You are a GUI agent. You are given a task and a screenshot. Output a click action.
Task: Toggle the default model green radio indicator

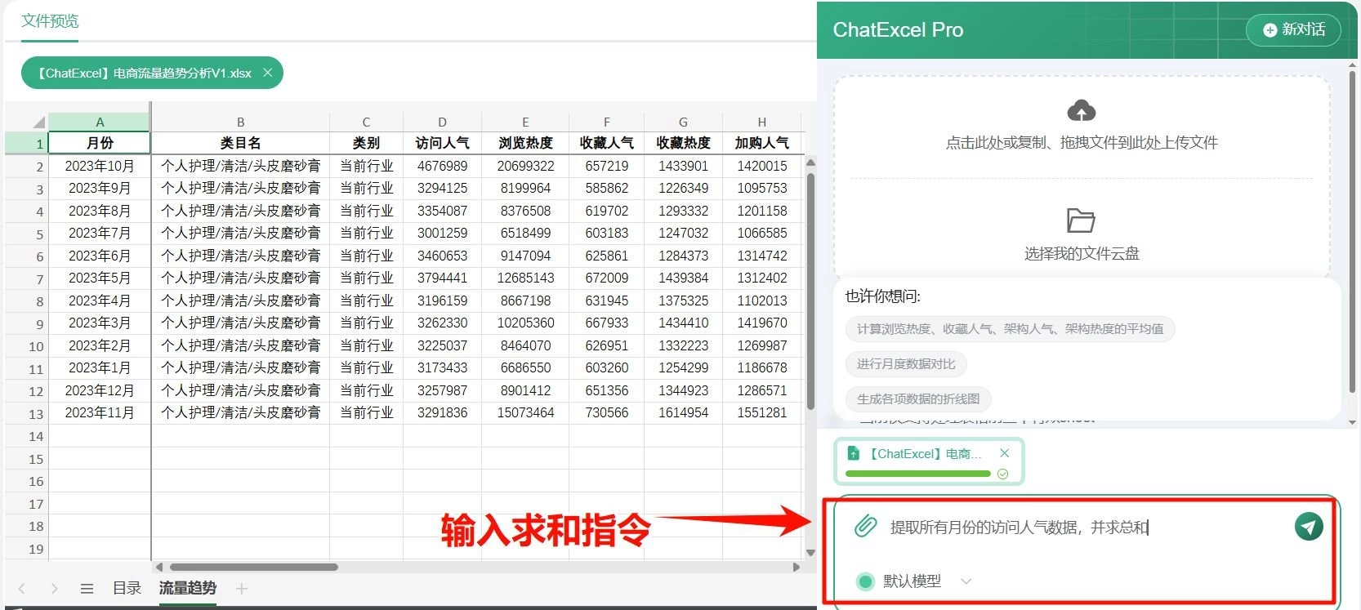click(x=865, y=581)
